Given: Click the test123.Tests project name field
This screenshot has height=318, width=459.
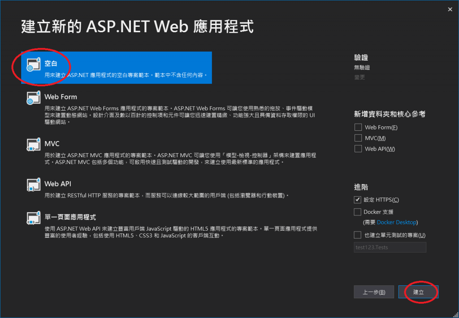Looking at the screenshot, I should pyautogui.click(x=390, y=247).
